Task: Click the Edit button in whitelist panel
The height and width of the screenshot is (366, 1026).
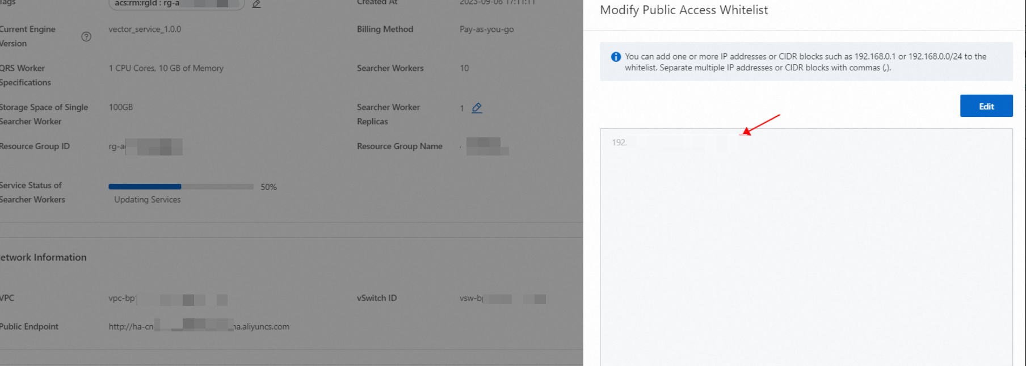Action: point(986,106)
